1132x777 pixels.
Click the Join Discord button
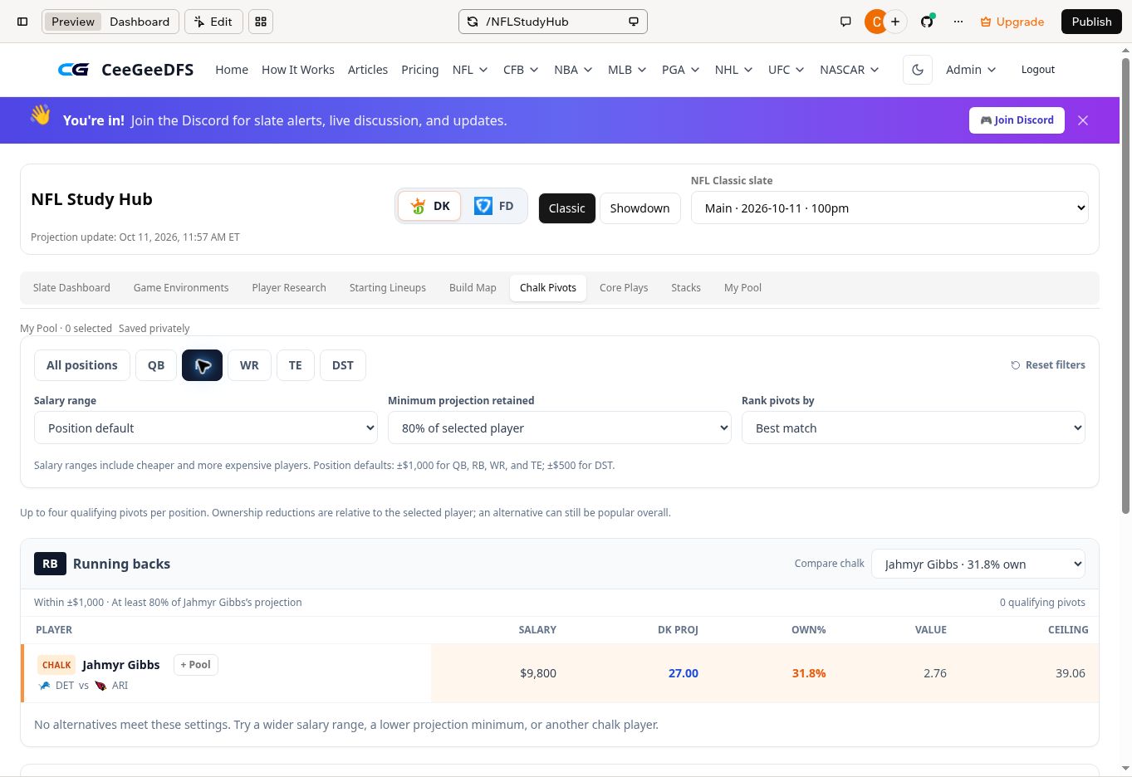pos(1017,120)
